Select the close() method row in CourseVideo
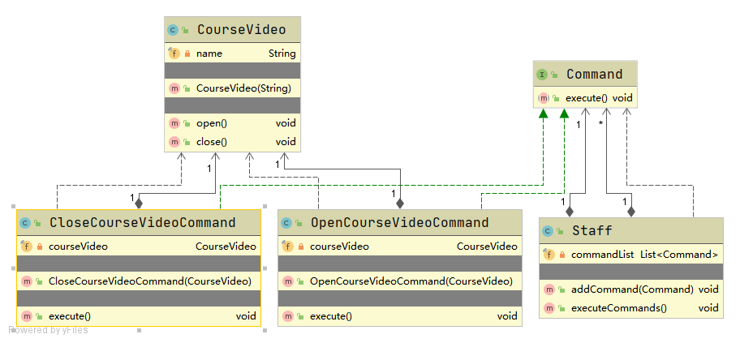The width and height of the screenshot is (740, 343). tap(211, 141)
